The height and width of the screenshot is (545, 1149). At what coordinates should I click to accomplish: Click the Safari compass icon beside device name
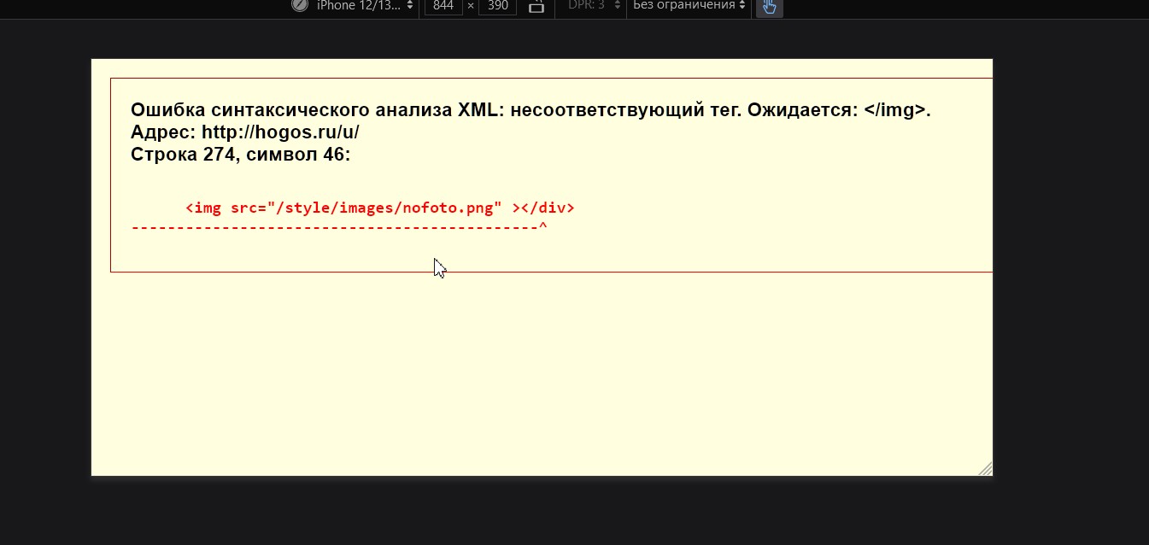click(x=300, y=5)
